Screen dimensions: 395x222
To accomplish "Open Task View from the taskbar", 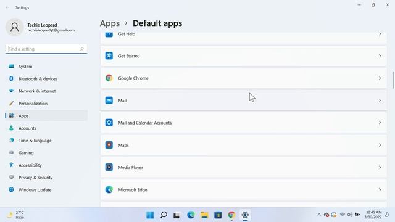I will 177,215.
